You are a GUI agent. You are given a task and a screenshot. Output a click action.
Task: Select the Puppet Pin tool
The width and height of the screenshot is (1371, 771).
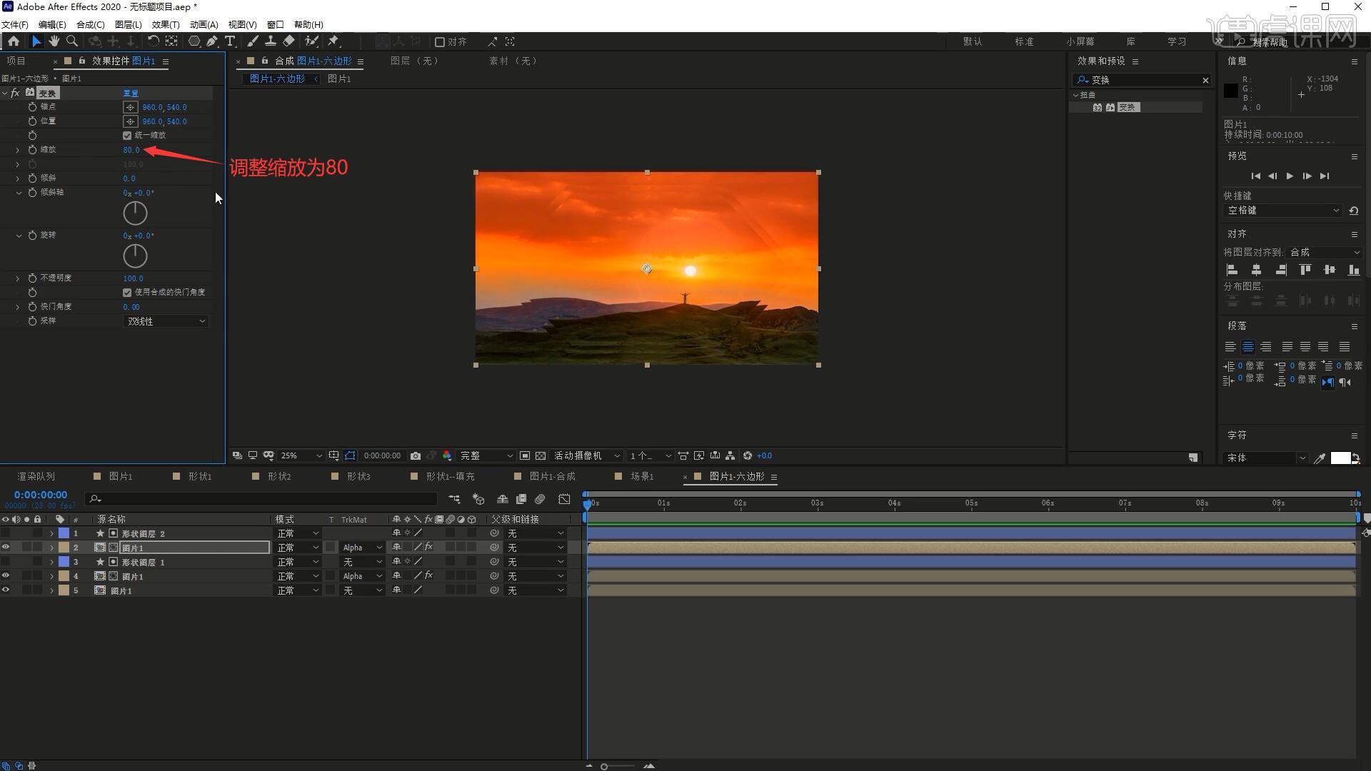point(333,41)
